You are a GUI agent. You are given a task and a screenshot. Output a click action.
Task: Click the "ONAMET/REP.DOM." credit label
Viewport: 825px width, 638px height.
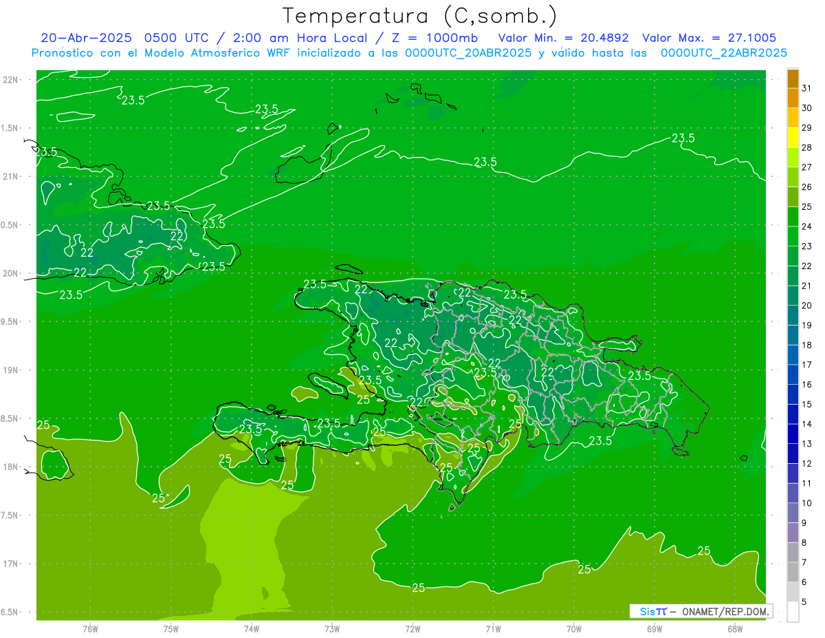coord(725,611)
